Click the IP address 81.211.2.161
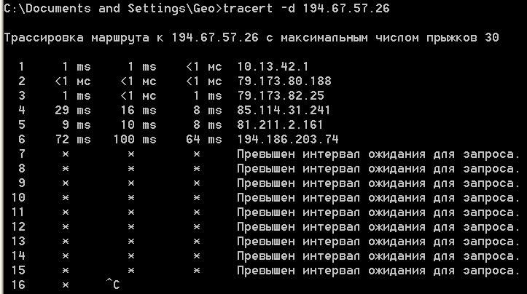This screenshot has width=527, height=294. pyautogui.click(x=280, y=125)
